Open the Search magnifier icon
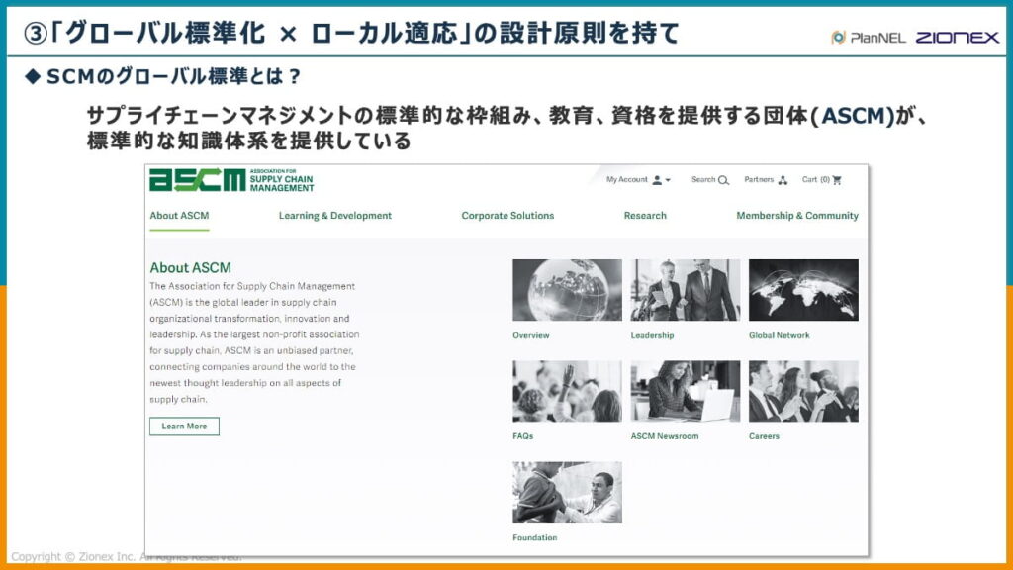 [723, 179]
